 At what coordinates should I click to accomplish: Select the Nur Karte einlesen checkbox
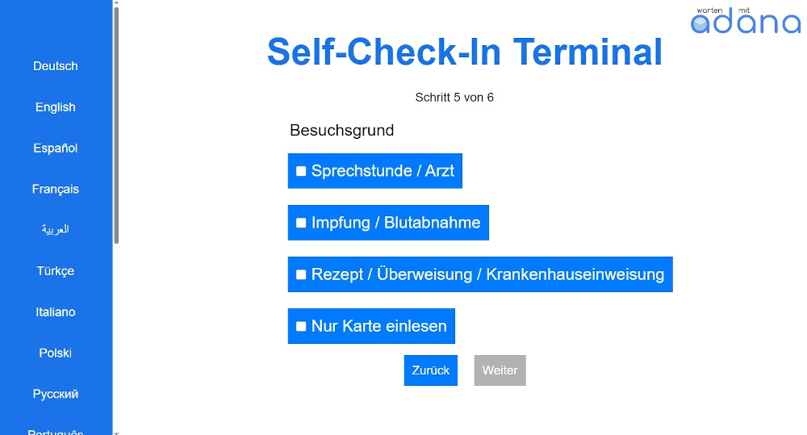click(x=301, y=327)
